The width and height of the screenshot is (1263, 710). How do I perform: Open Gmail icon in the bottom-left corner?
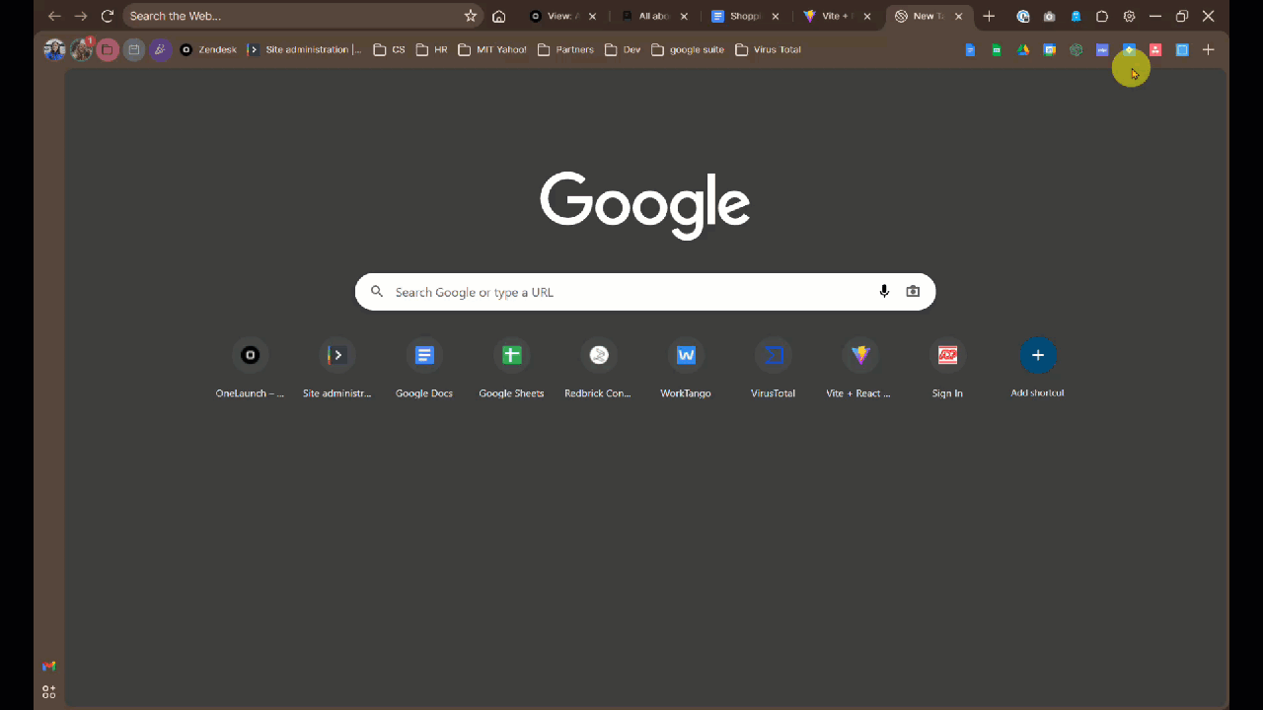click(49, 667)
